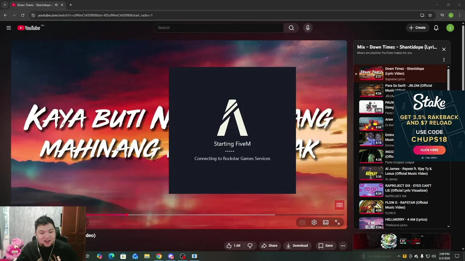465x261 pixels.
Task: Mute the tab via speaker icon
Action: (x=56, y=5)
